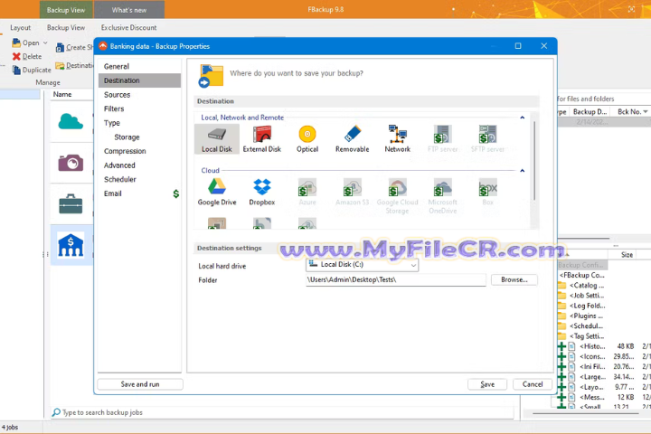Click Create Shortcut toolbar item
This screenshot has width=651, height=434.
pos(75,47)
